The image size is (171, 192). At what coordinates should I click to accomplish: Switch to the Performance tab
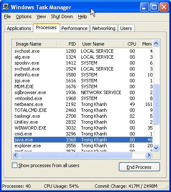point(74,28)
